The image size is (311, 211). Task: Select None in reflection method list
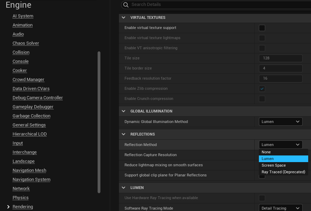[266, 152]
